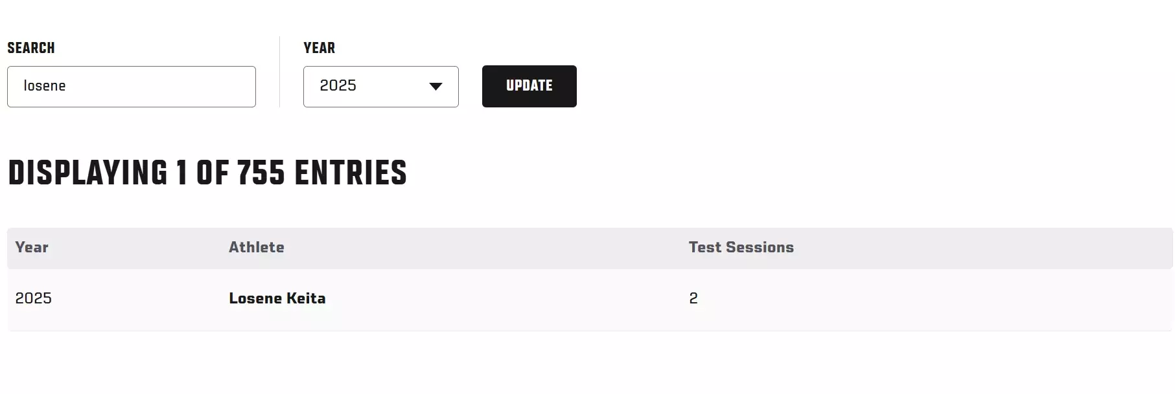The image size is (1175, 394).
Task: Open the Year dropdown showing 2025
Action: click(380, 87)
